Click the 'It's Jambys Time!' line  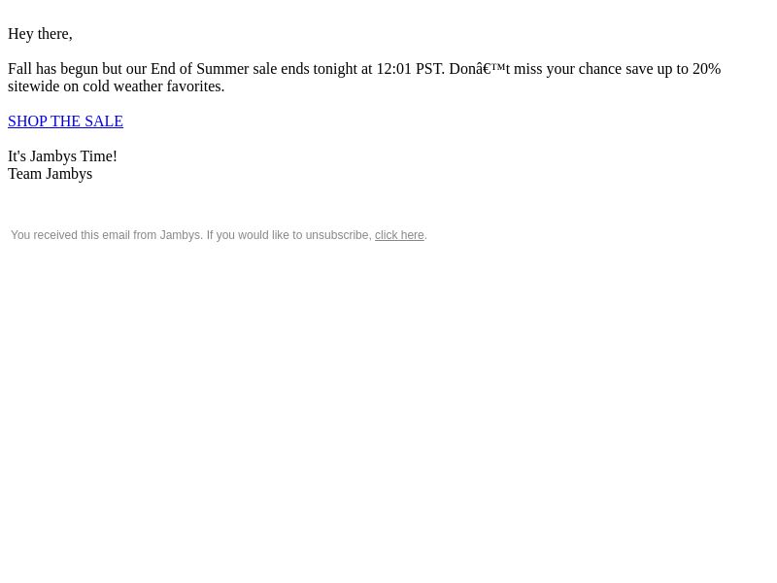click(x=62, y=156)
